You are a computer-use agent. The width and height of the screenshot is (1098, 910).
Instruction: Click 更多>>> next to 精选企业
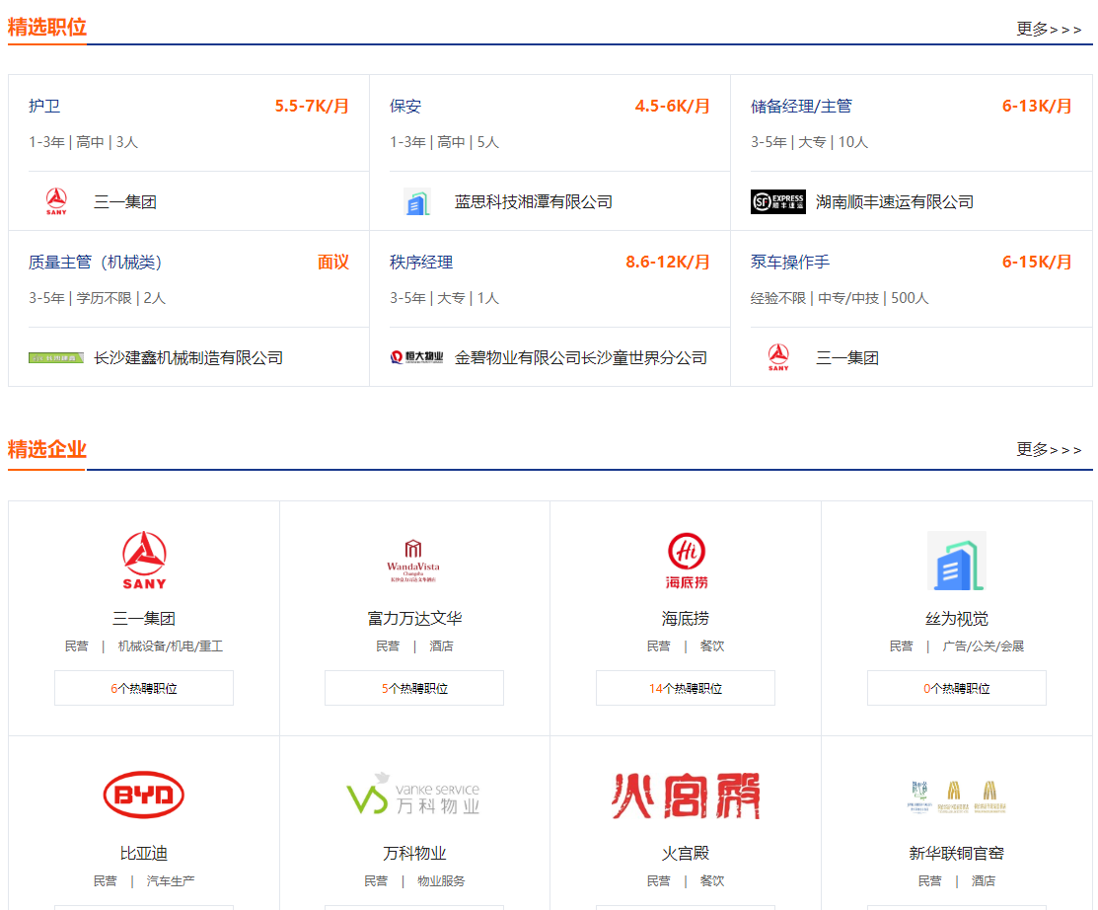tap(1049, 449)
